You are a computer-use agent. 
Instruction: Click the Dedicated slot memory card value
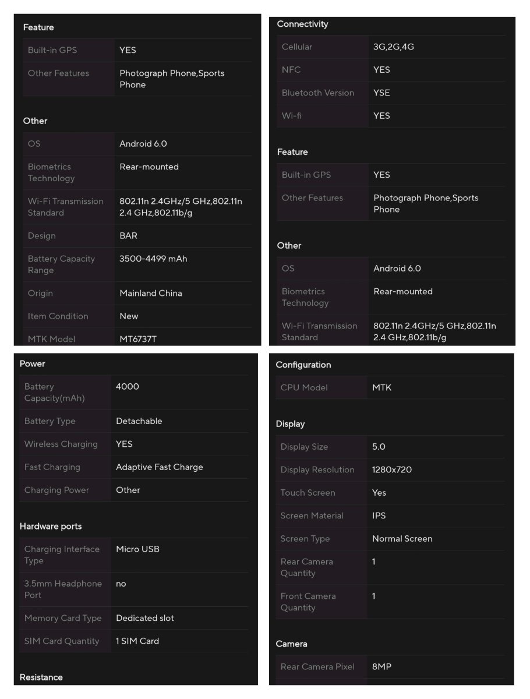click(x=145, y=617)
